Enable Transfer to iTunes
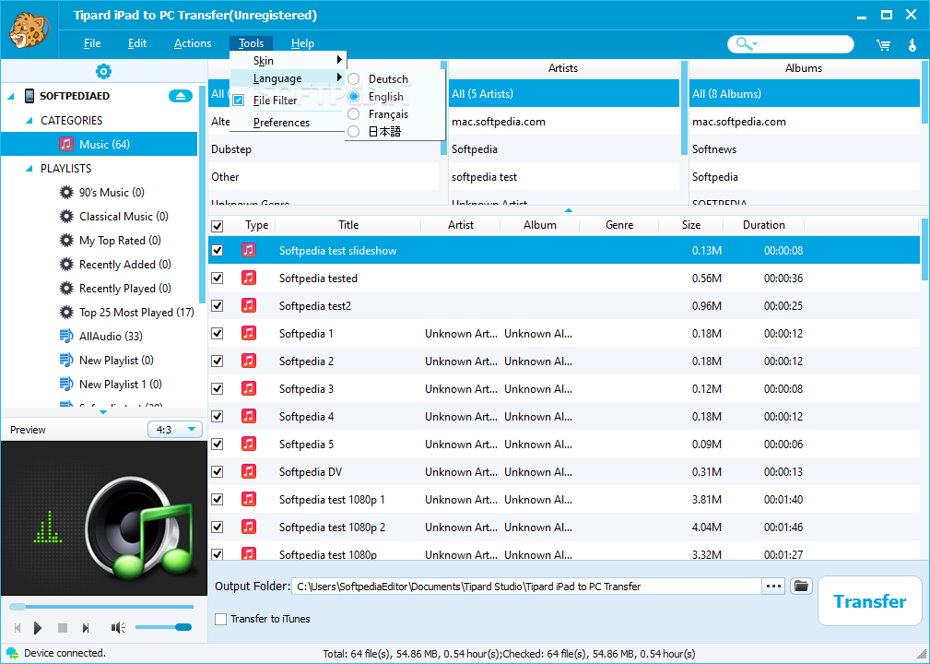The width and height of the screenshot is (930, 664). point(220,619)
